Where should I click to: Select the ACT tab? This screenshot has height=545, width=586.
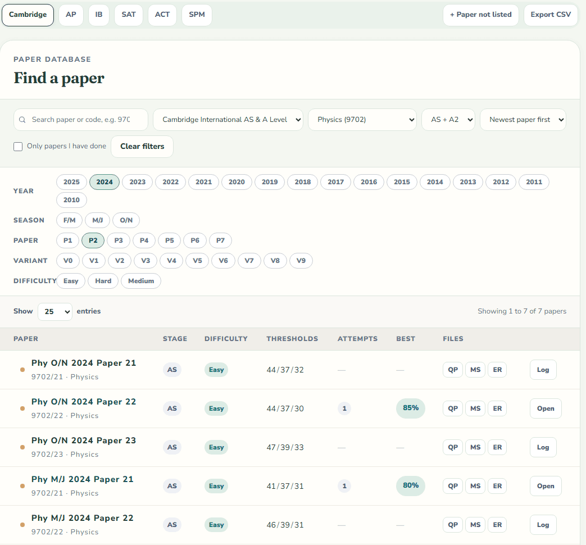pos(162,15)
